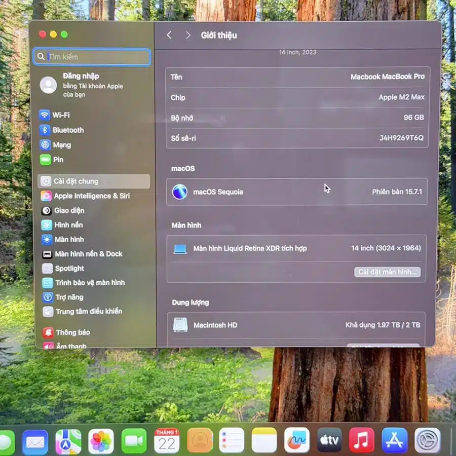Screen dimensions: 456x456
Task: Open Trung tâm điều khiển settings
Action: 89,312
